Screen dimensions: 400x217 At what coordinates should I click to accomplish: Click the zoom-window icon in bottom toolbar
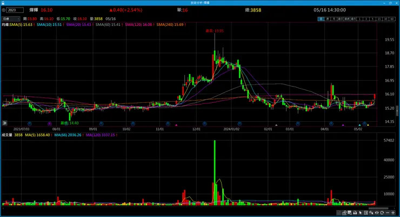[350, 213]
